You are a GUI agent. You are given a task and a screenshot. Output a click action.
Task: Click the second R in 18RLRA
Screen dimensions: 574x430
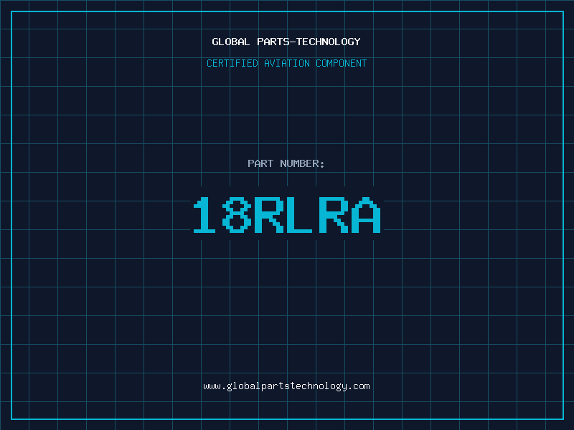[x=331, y=215]
